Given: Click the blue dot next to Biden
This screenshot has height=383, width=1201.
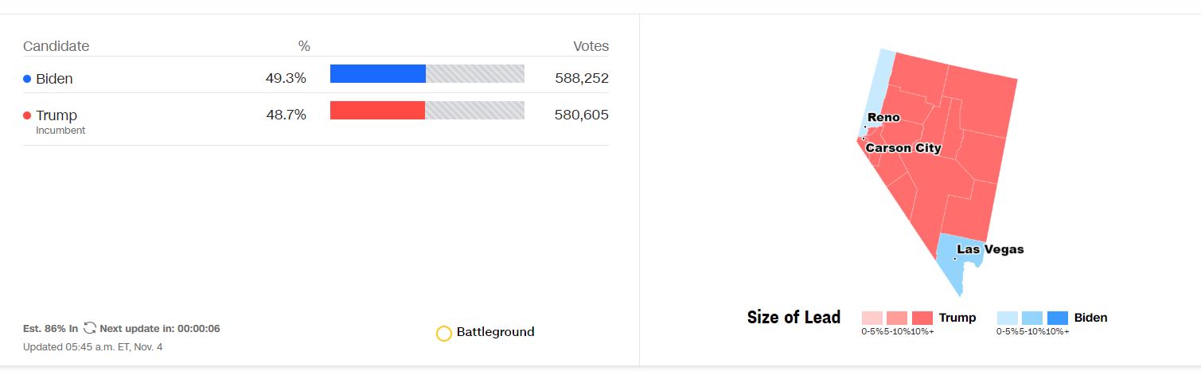Looking at the screenshot, I should [x=27, y=79].
